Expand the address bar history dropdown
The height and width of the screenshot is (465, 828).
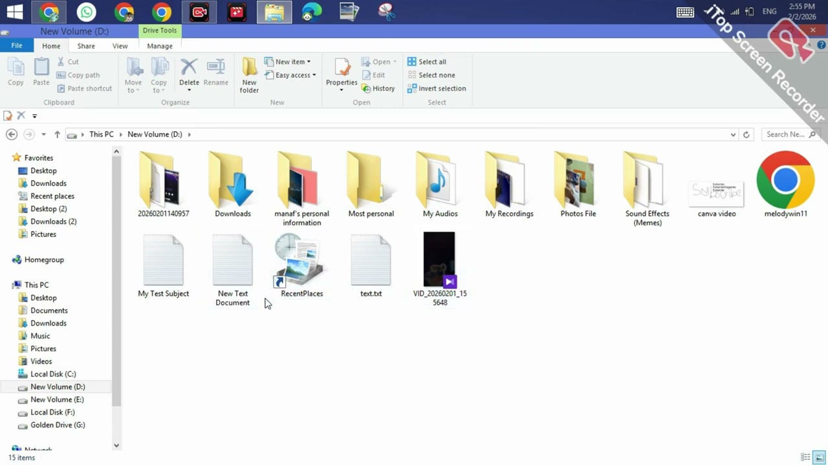point(733,134)
